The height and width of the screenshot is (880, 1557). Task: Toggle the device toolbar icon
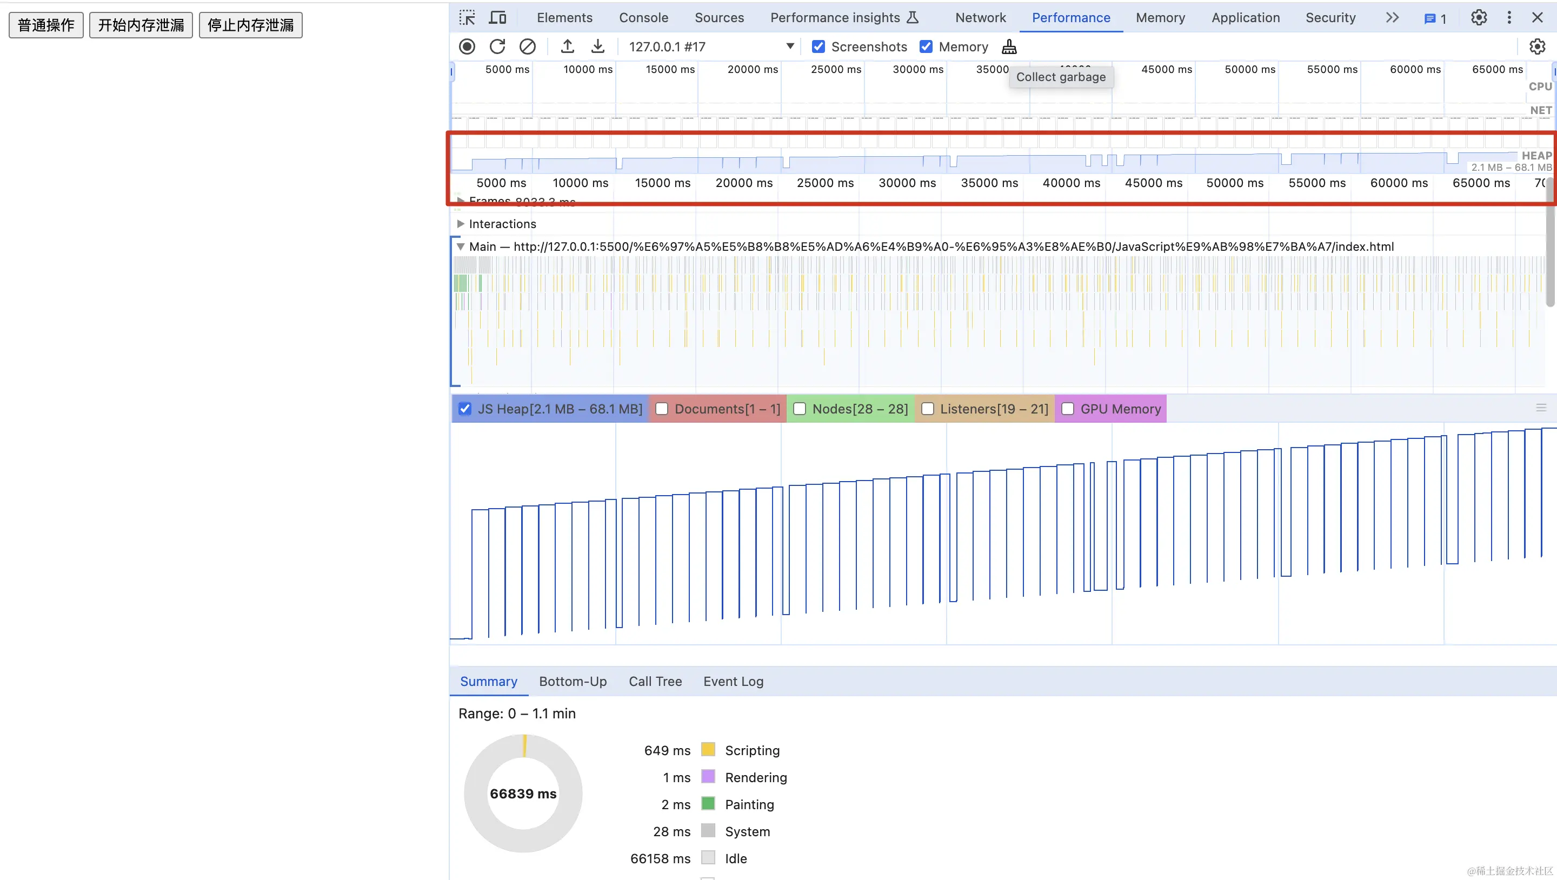pos(497,17)
